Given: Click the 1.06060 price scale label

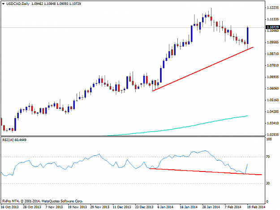Looking at the screenshot, I should click(273, 89).
